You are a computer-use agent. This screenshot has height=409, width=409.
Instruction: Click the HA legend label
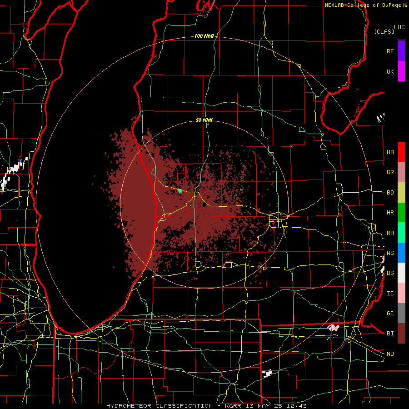[x=390, y=152]
